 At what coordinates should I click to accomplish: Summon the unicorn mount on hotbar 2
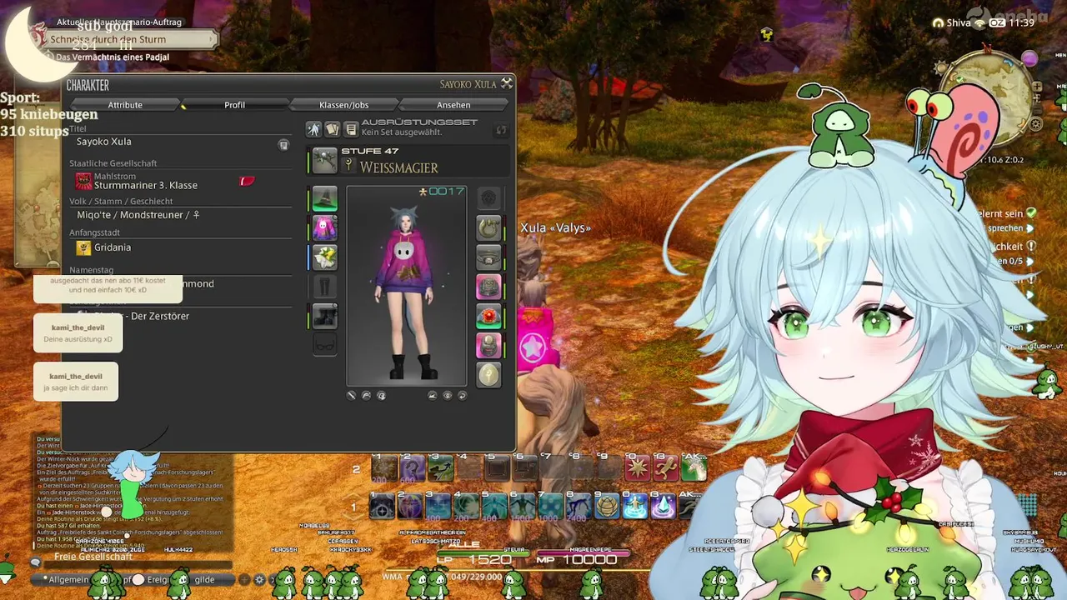694,468
